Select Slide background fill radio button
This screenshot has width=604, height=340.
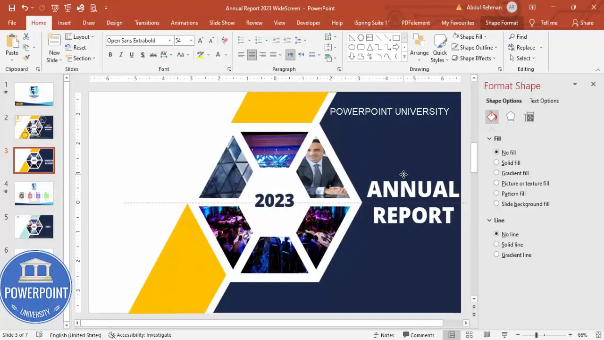[x=496, y=204]
